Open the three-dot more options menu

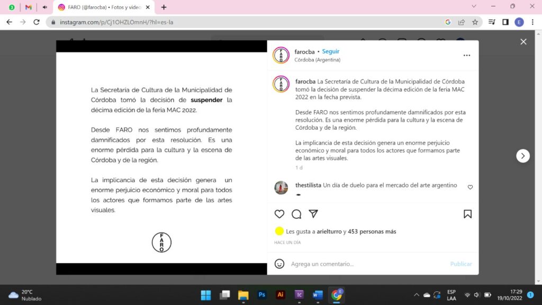(x=466, y=55)
